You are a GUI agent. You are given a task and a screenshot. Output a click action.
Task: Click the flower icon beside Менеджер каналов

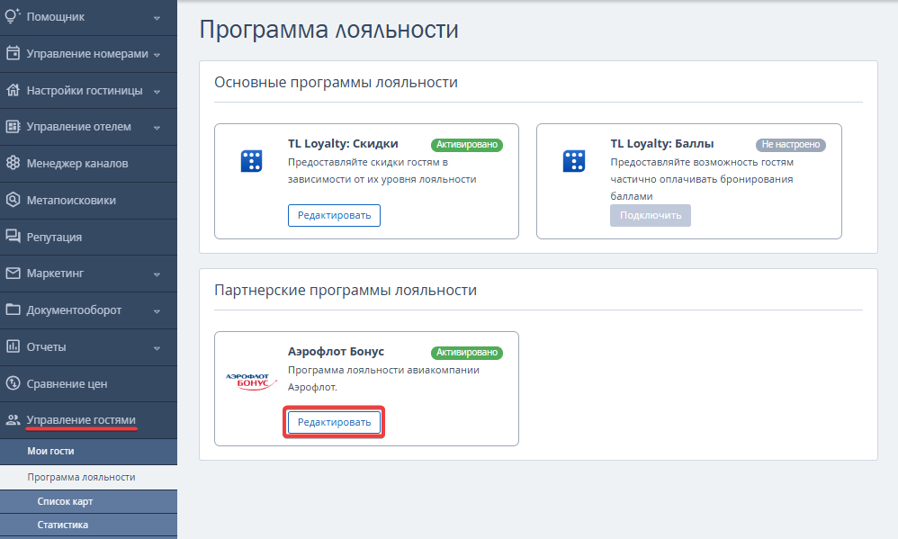pos(13,163)
